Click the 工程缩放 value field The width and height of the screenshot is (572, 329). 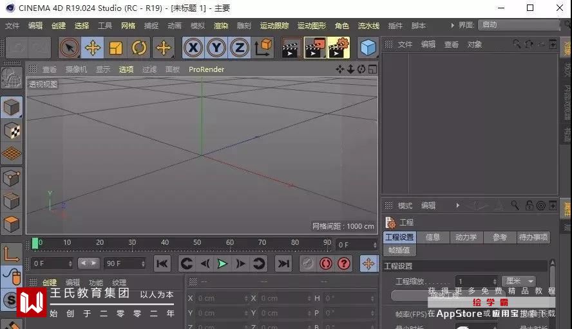point(477,281)
